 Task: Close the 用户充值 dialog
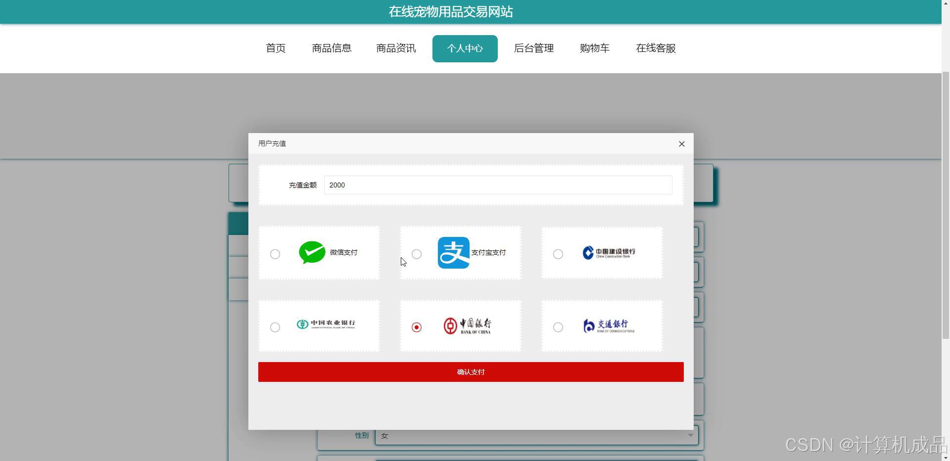(682, 144)
